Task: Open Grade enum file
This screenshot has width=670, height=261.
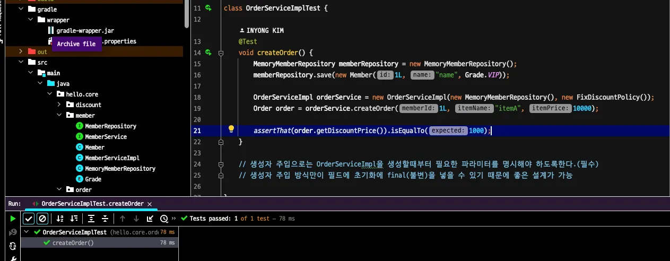Action: tap(93, 179)
